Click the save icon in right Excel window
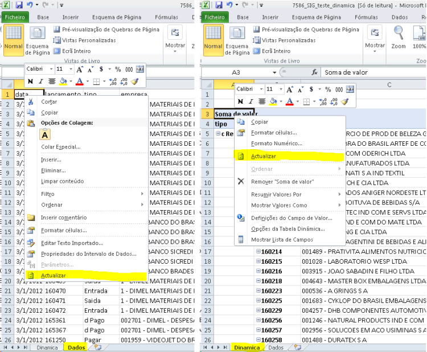This screenshot has width=427, height=352. 219,5
